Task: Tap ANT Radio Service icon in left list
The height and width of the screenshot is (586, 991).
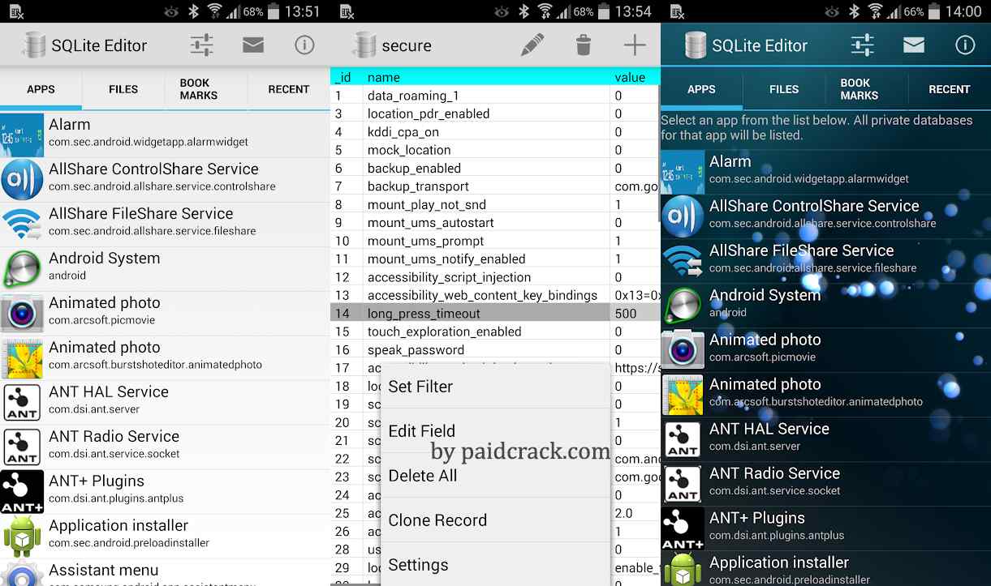Action: point(22,447)
